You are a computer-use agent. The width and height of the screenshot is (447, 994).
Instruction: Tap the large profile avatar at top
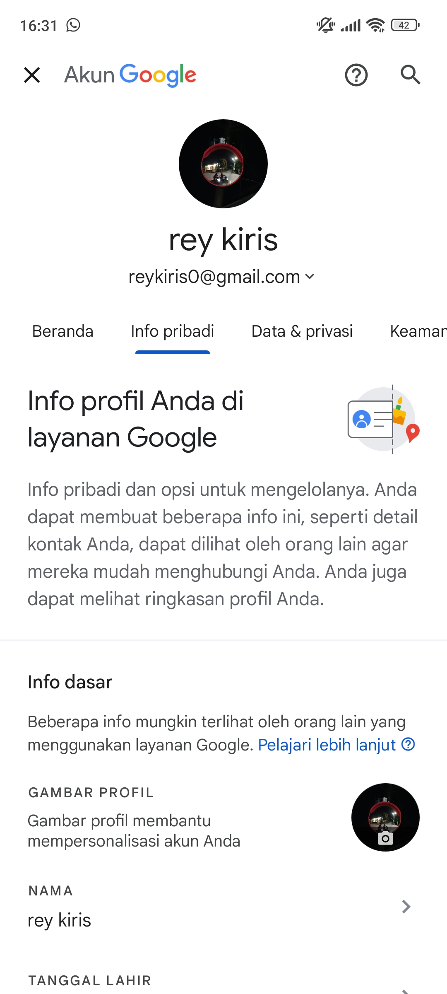223,164
